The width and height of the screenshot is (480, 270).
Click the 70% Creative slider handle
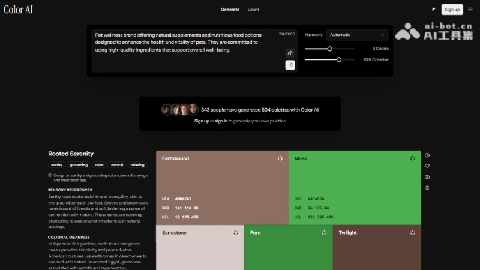(x=339, y=59)
